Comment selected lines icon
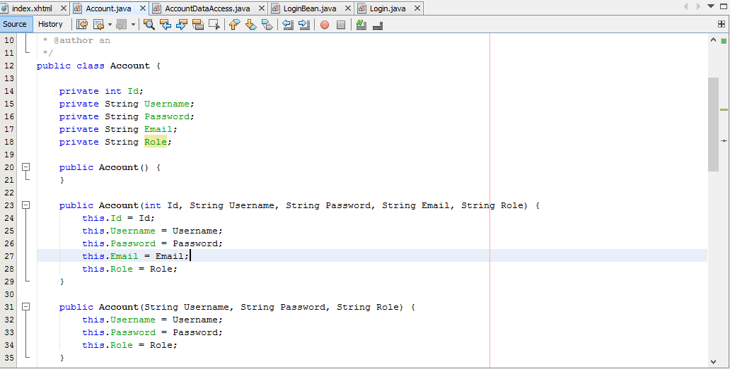 pos(361,24)
